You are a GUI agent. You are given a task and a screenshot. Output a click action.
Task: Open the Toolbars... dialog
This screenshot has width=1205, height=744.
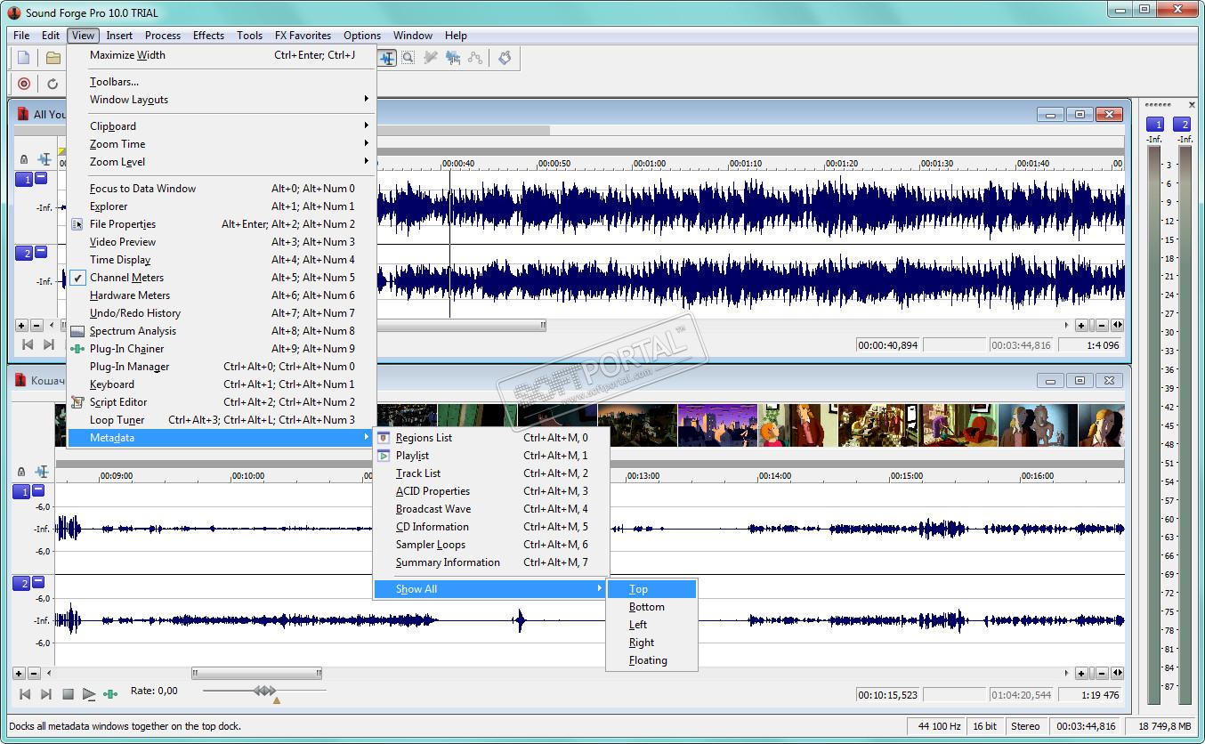pyautogui.click(x=114, y=82)
